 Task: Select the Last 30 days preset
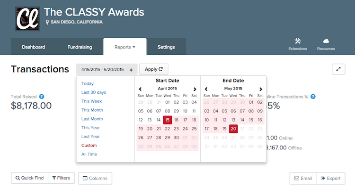click(x=94, y=92)
